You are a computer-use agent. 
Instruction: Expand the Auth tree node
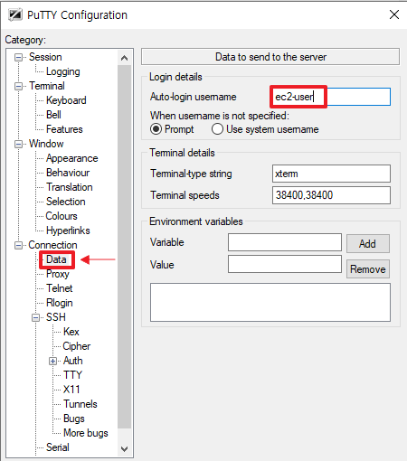point(53,361)
